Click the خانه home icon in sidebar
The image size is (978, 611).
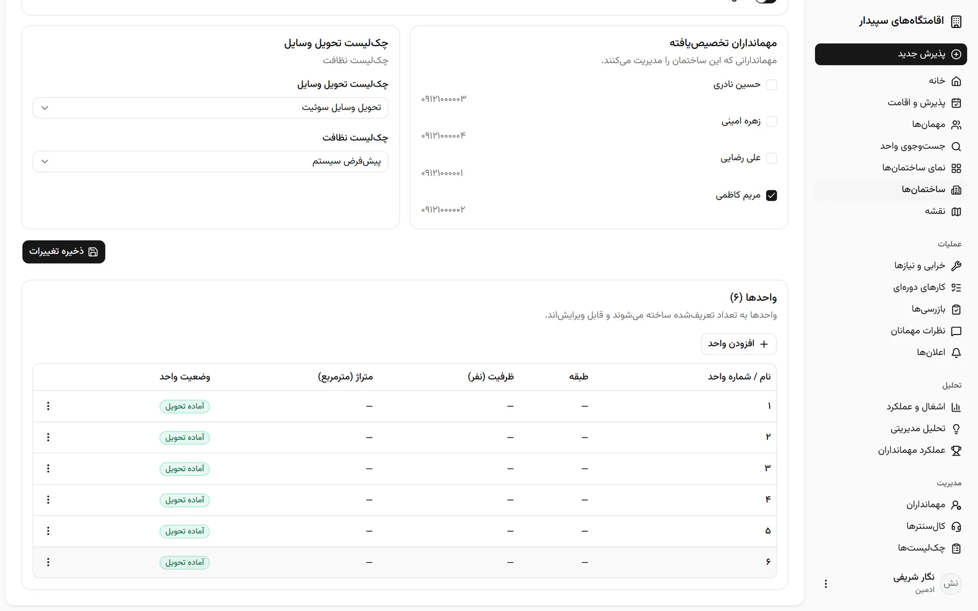coord(956,81)
